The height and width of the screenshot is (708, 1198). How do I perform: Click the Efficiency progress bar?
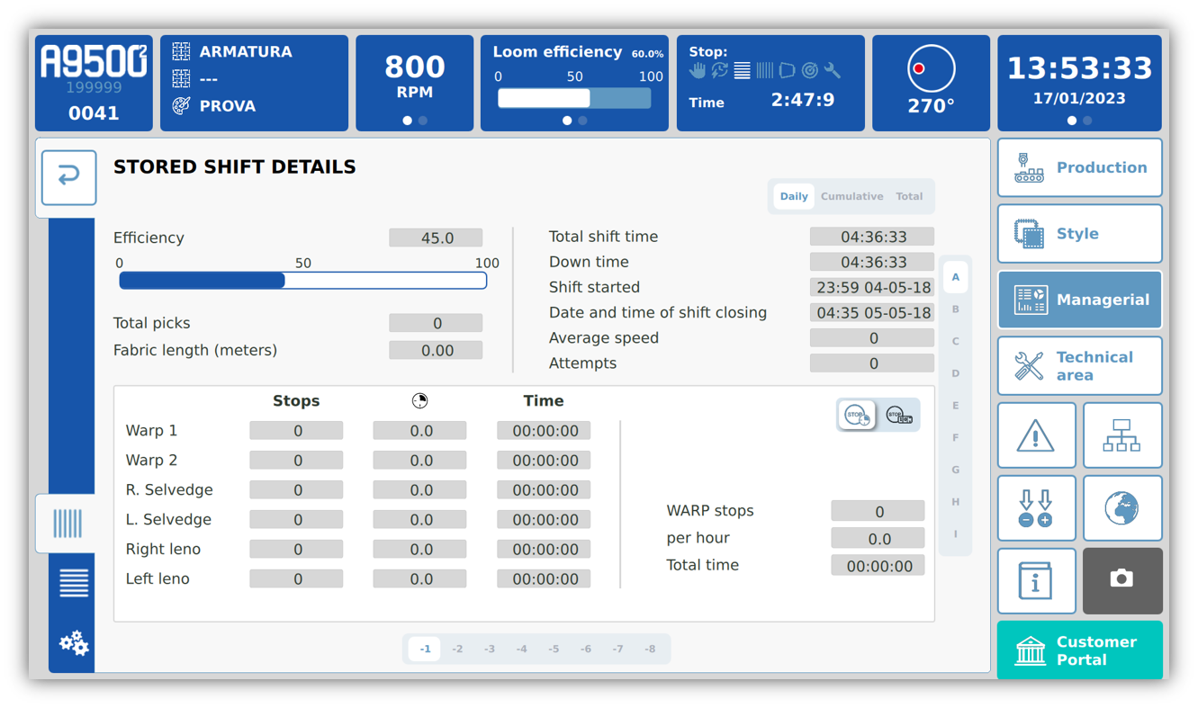click(x=302, y=280)
